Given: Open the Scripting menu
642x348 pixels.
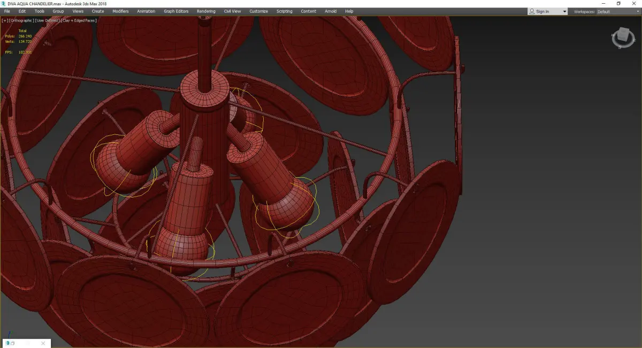Looking at the screenshot, I should [x=284, y=11].
